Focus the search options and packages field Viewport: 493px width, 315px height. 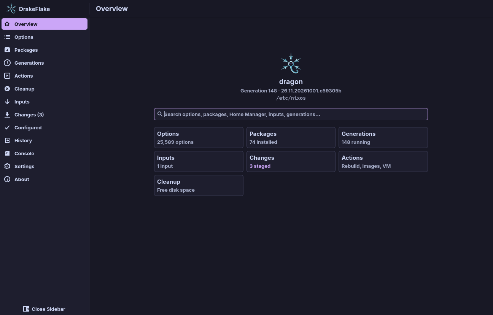tap(291, 114)
